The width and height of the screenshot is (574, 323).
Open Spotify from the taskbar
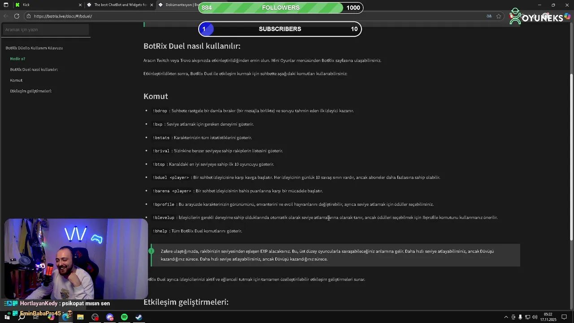pos(124,317)
